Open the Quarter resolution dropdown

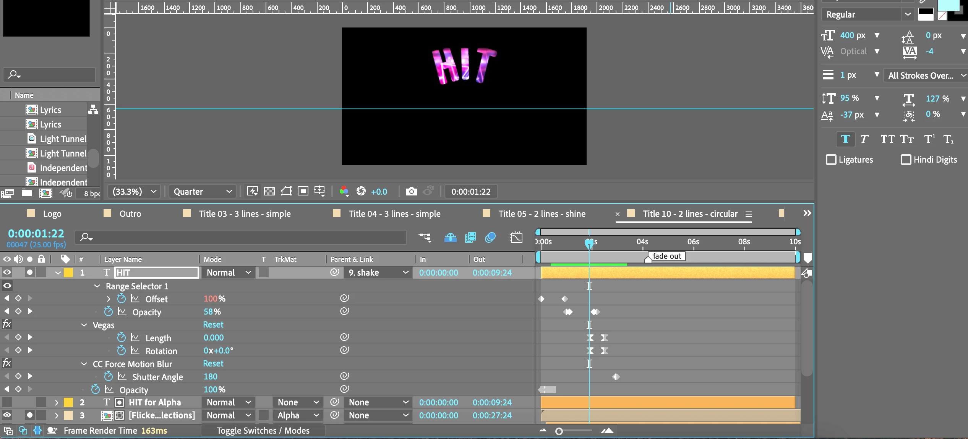tap(203, 191)
